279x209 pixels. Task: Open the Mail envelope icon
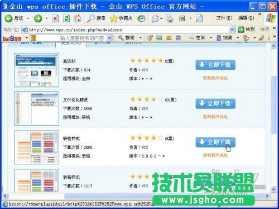tap(155, 18)
